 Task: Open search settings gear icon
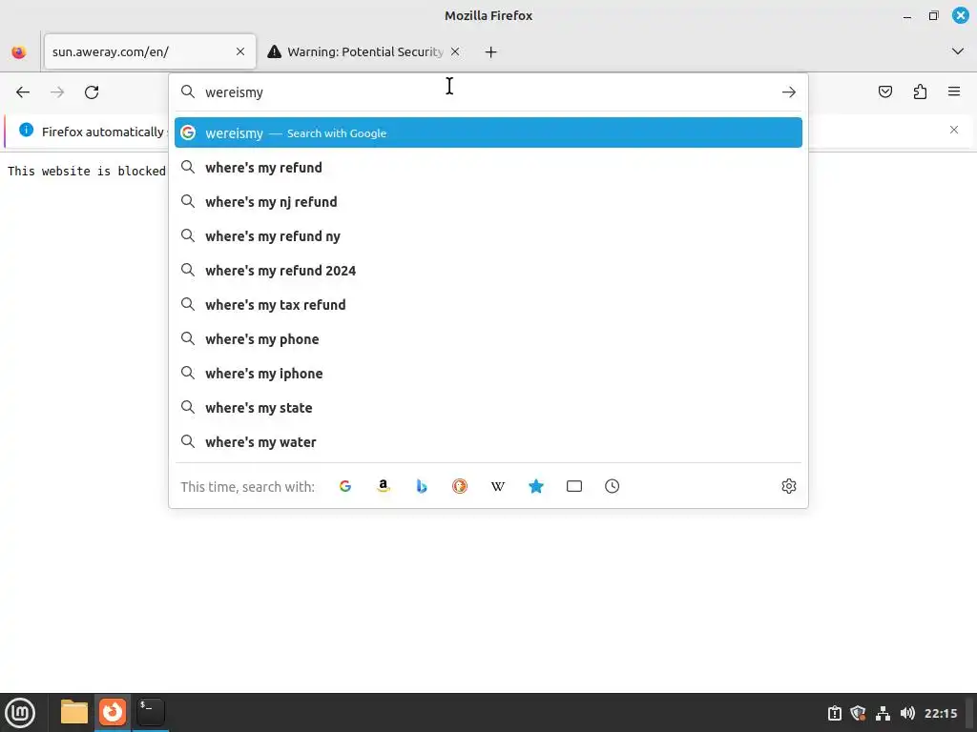click(x=789, y=486)
